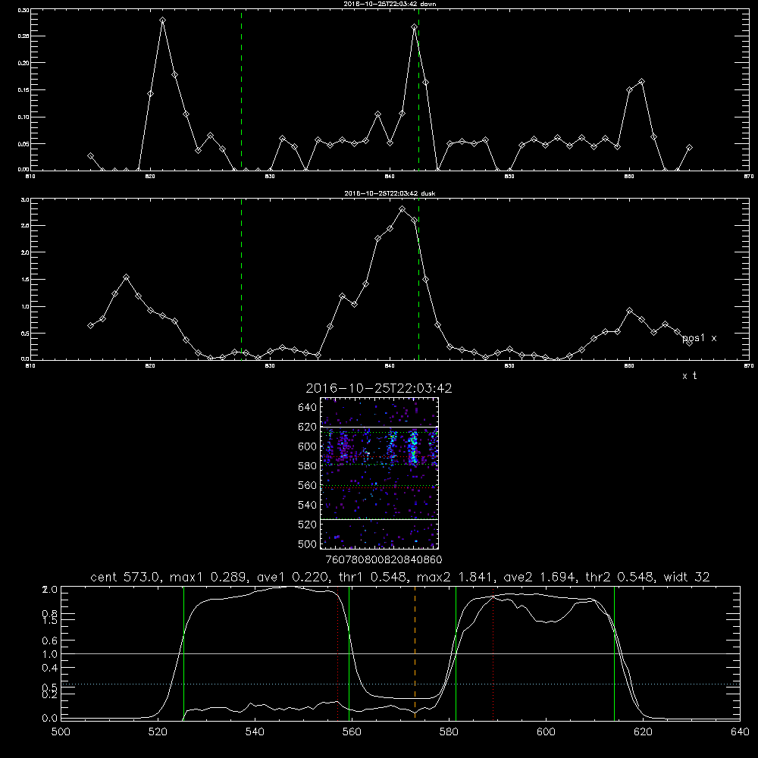The height and width of the screenshot is (758, 758).
Task: Click the 'x t' label
Action: coord(689,376)
